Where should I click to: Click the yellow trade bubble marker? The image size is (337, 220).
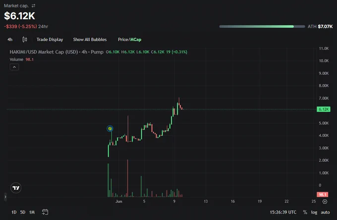click(x=110, y=129)
